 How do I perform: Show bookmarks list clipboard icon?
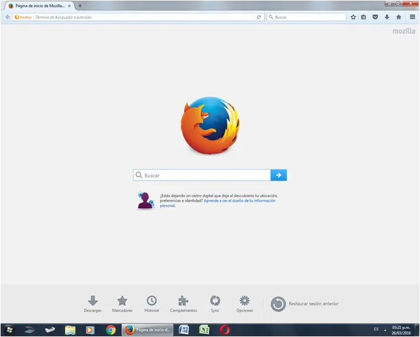point(363,17)
